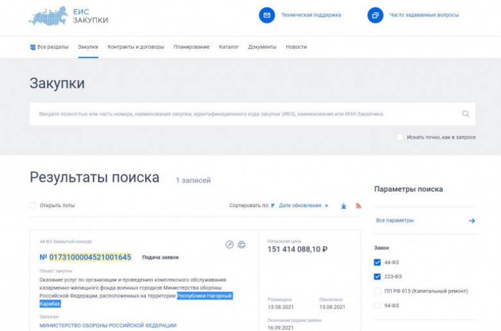
Task: Enable the 'Искать точно, как в запросе' checkbox
Action: coord(400,137)
